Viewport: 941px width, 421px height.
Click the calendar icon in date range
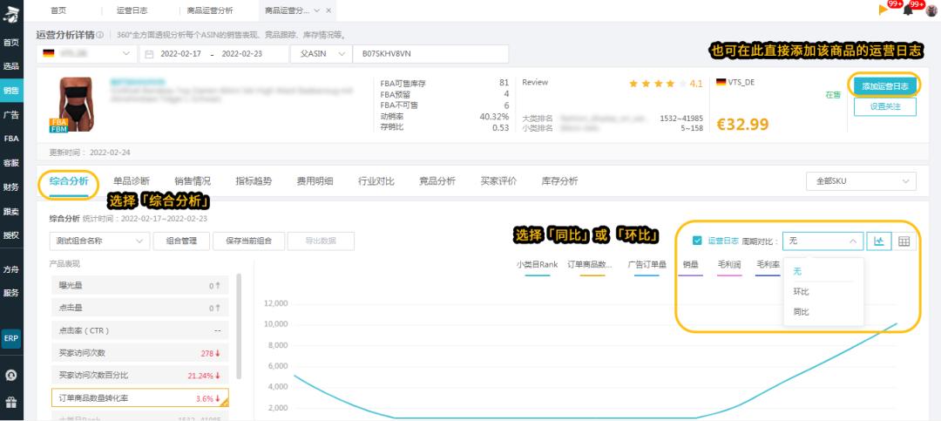[150, 53]
